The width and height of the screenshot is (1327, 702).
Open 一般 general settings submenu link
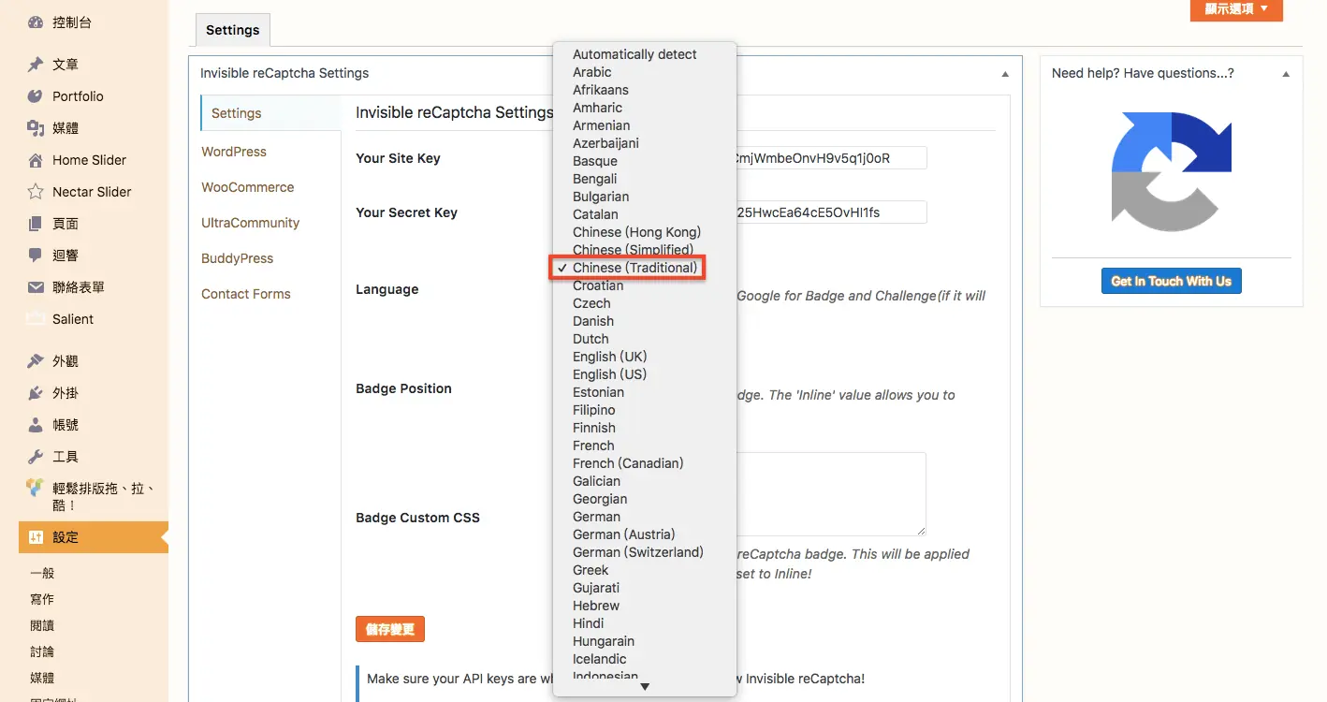(x=42, y=573)
